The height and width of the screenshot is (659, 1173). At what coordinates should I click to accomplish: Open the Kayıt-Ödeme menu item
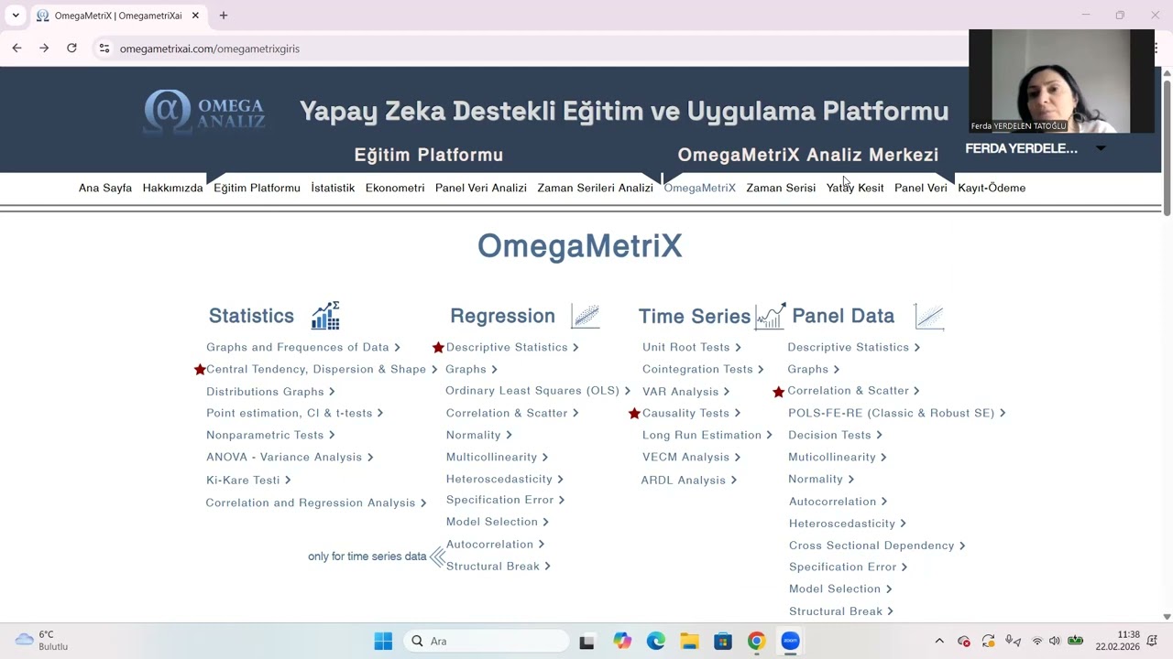[992, 188]
